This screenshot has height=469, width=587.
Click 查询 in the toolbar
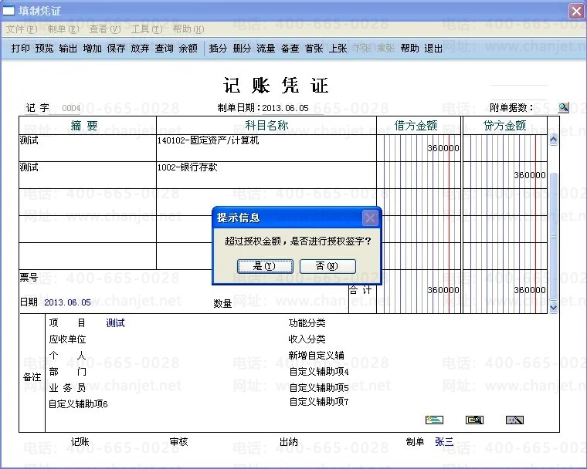point(164,49)
